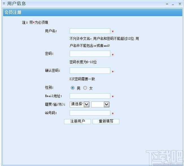Open the 请选择 province dropdown

(80, 104)
